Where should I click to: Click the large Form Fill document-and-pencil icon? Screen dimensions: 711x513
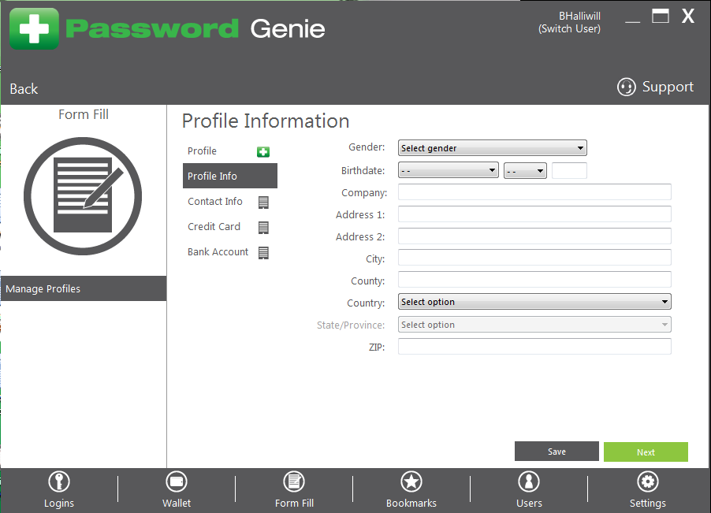pos(83,195)
